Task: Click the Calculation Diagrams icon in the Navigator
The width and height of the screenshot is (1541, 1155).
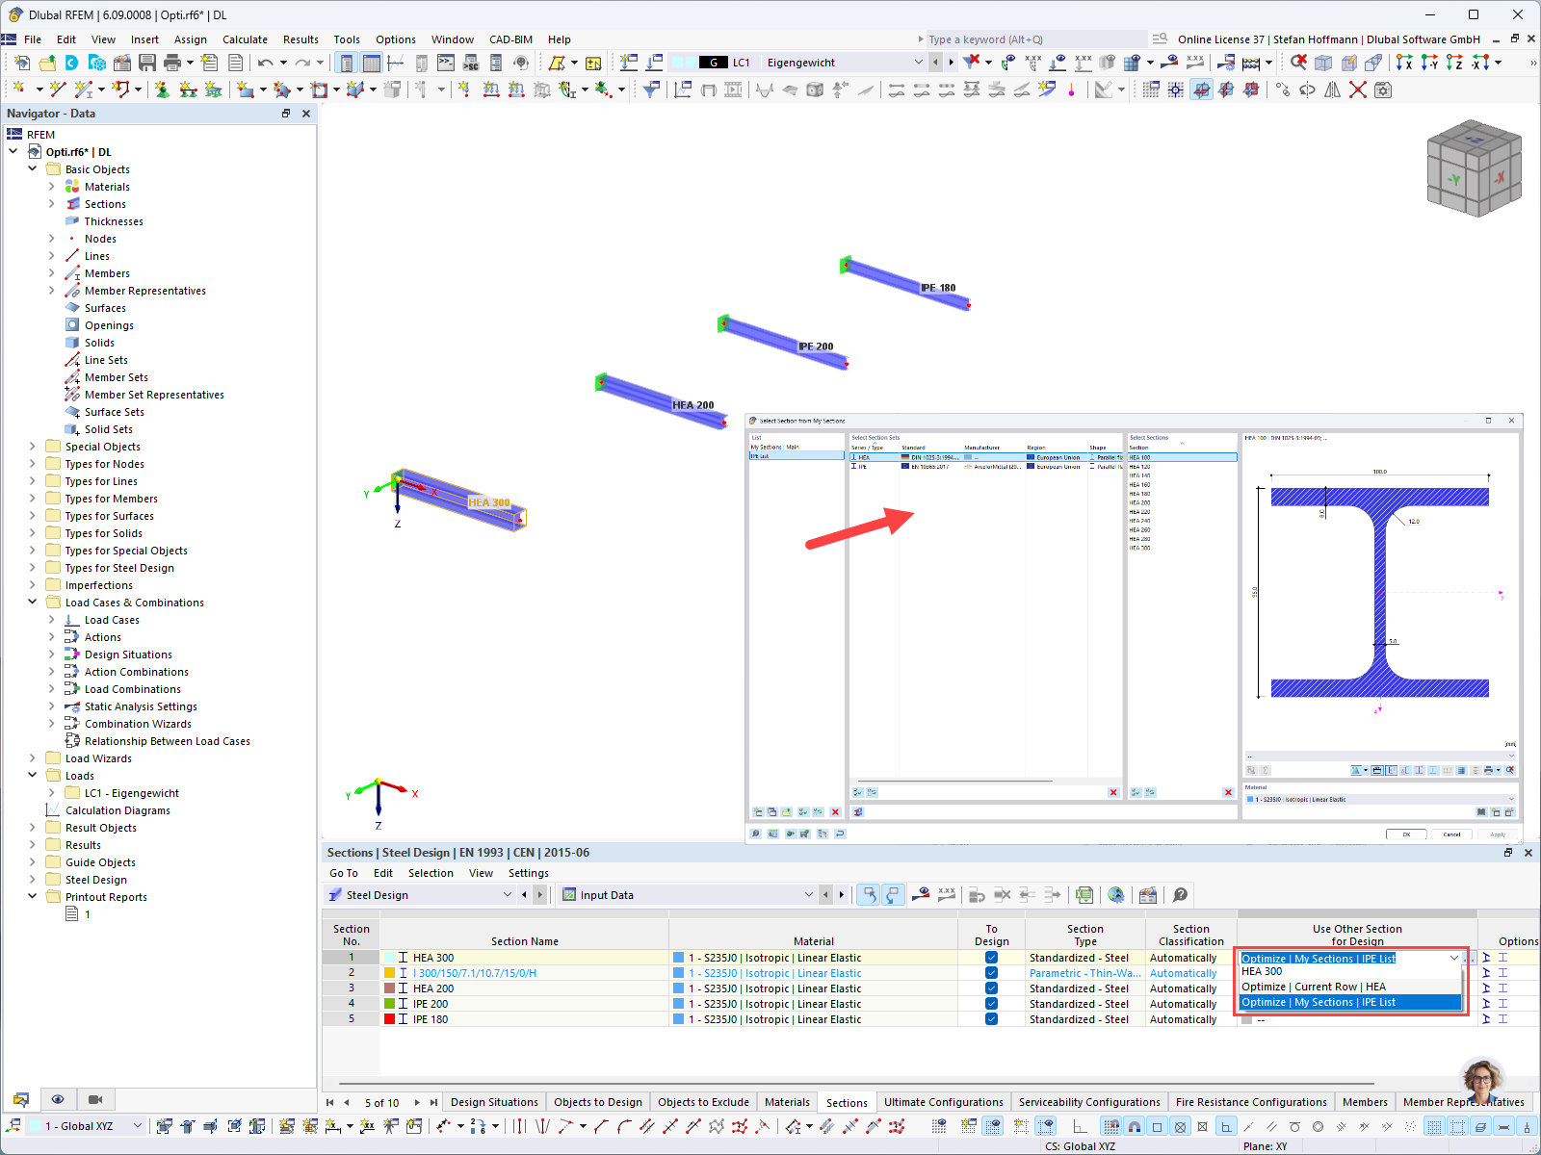Action: click(x=53, y=810)
